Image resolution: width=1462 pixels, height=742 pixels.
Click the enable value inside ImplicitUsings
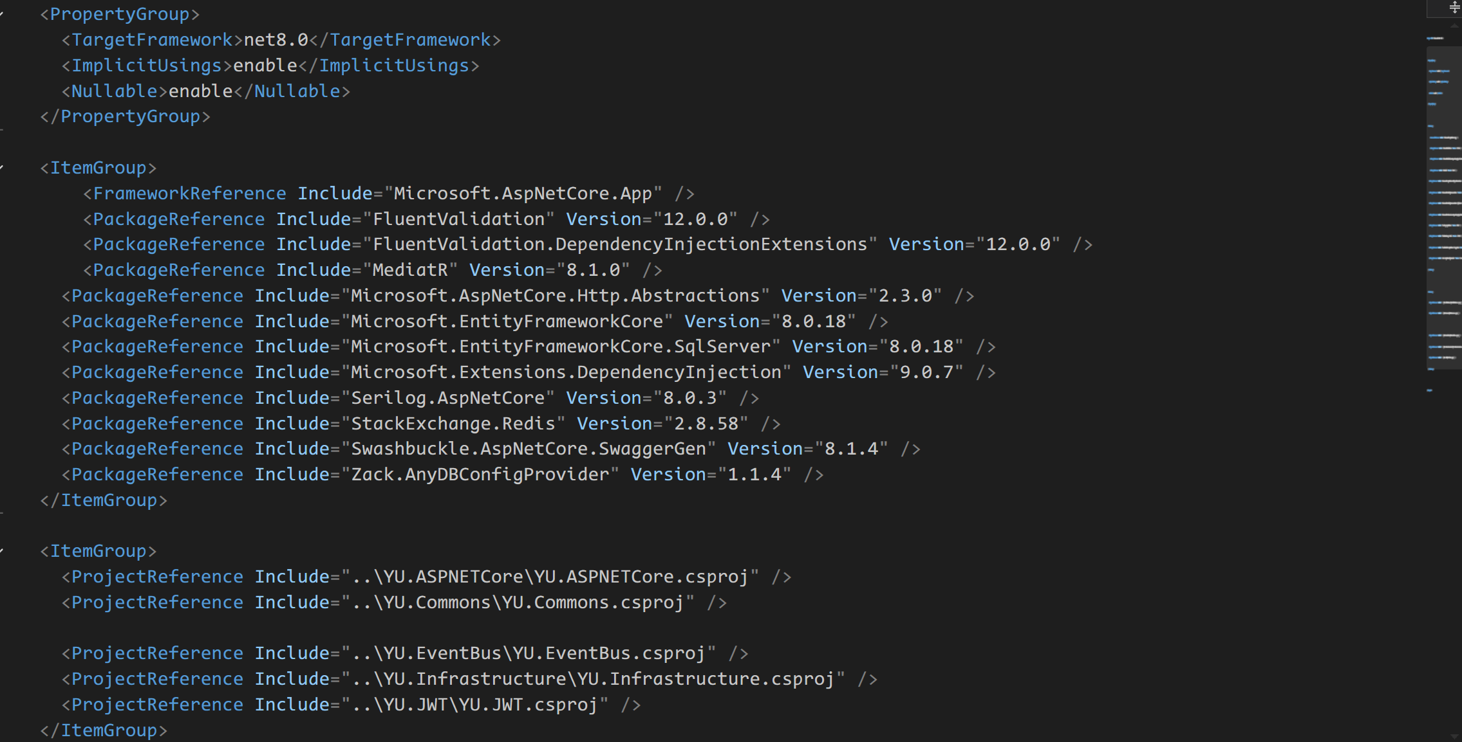tap(265, 66)
